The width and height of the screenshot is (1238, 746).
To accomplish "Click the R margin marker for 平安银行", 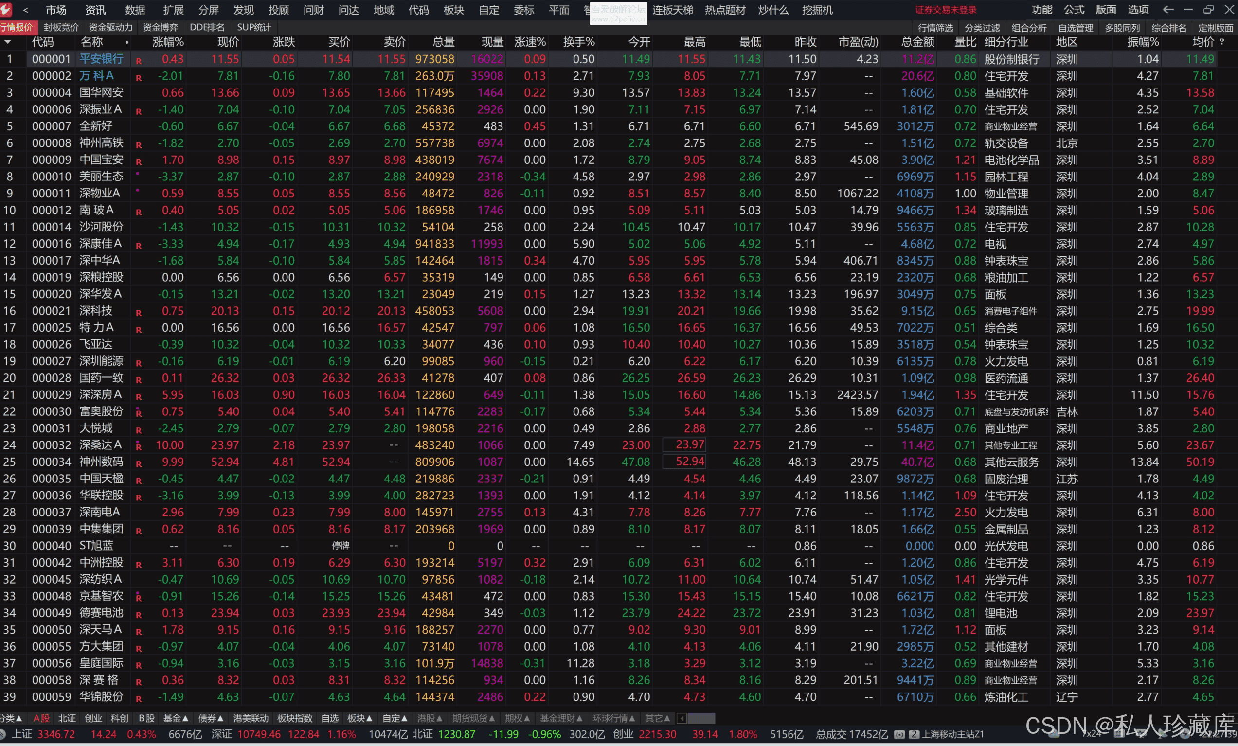I will (x=139, y=61).
